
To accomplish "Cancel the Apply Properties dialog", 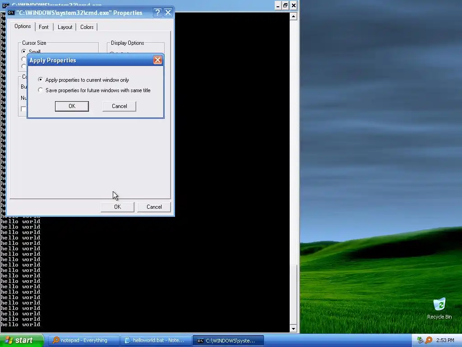I will [119, 106].
